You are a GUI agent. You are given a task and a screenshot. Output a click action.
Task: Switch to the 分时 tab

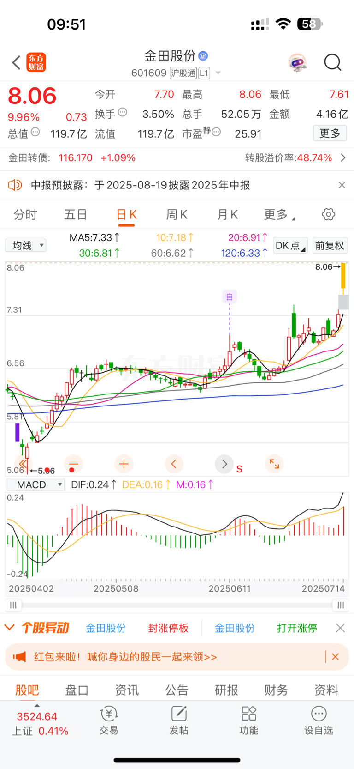pos(25,215)
